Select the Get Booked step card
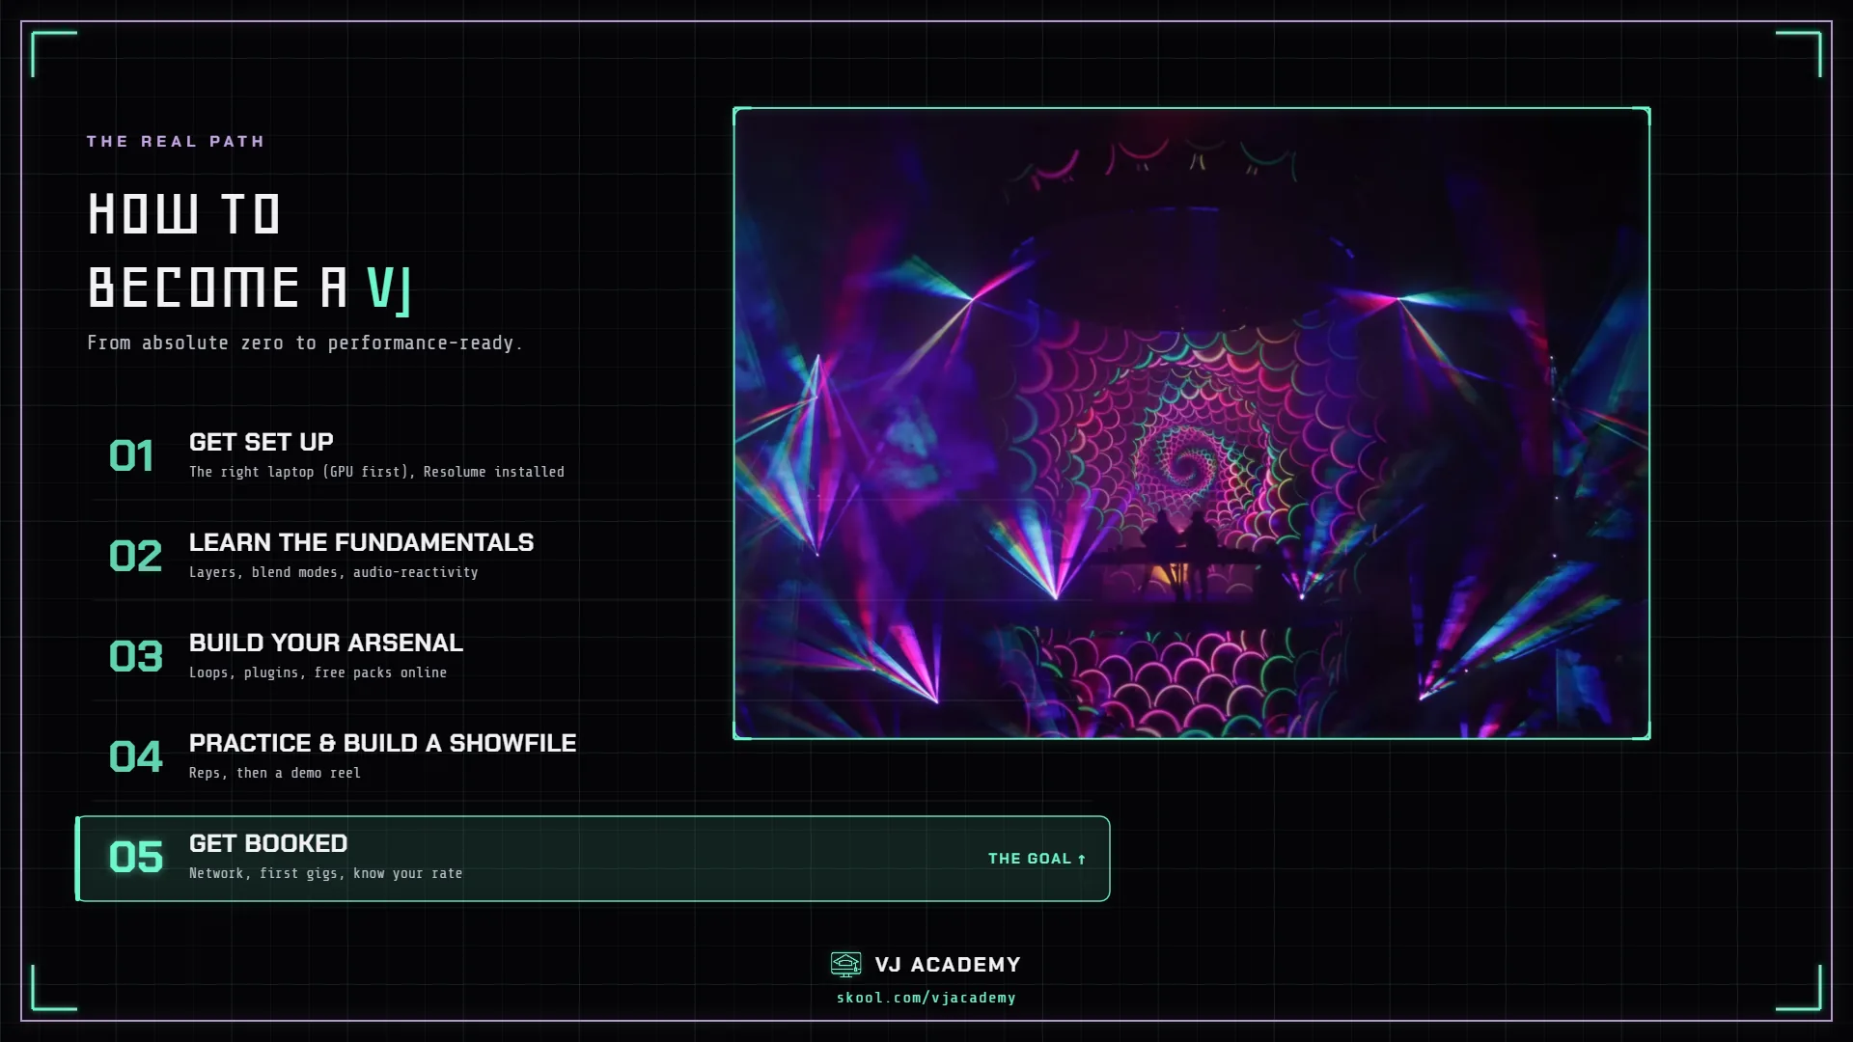1853x1042 pixels. (x=593, y=859)
